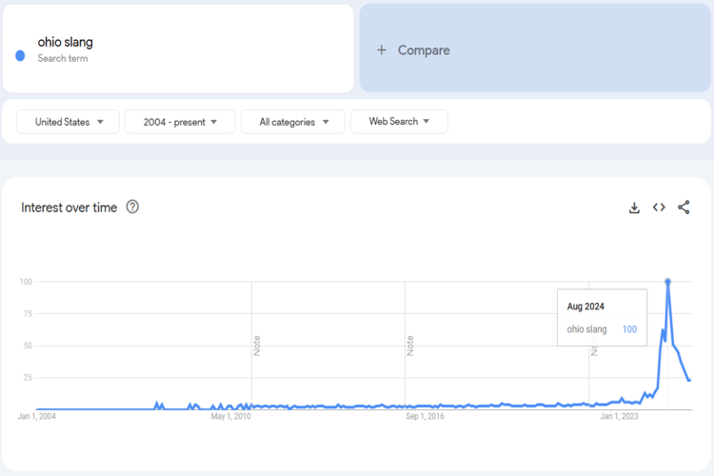Click the plus icon beside Compare
The image size is (714, 476).
pyautogui.click(x=382, y=50)
